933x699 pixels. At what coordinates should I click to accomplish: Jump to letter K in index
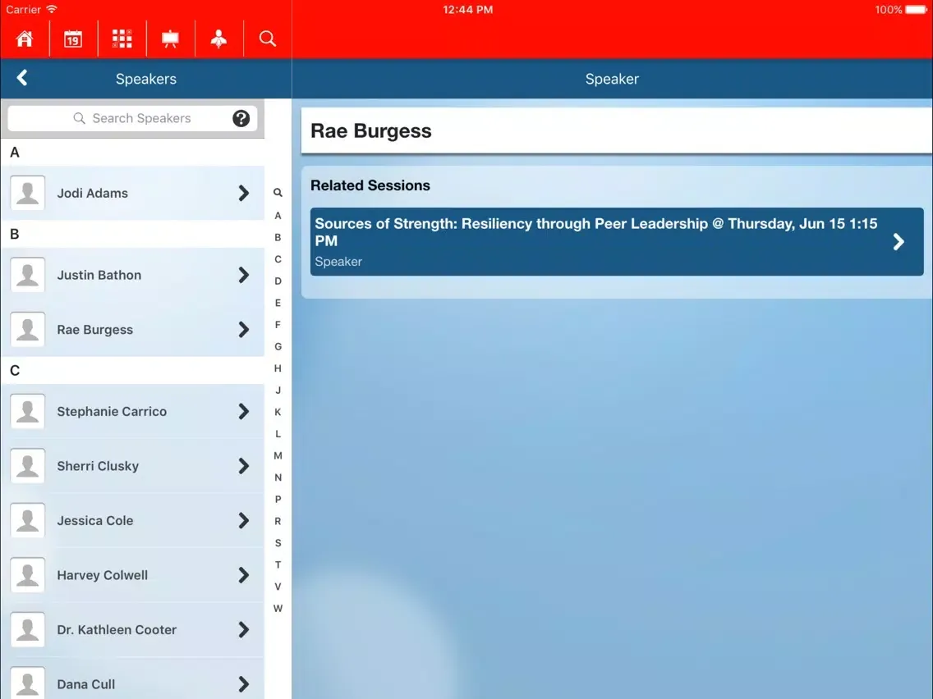[x=278, y=412]
